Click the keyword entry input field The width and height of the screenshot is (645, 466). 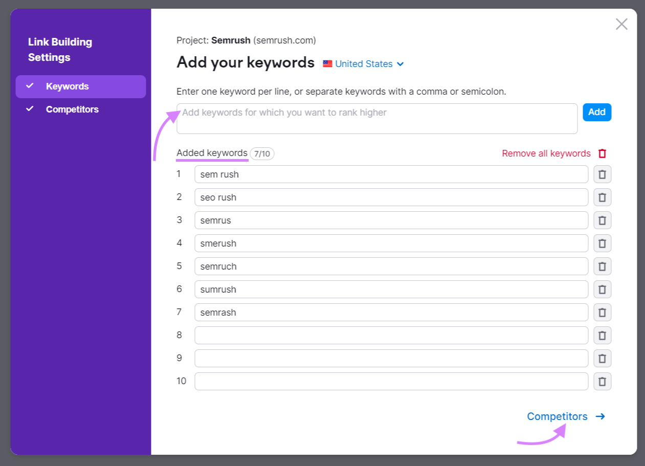(x=377, y=118)
